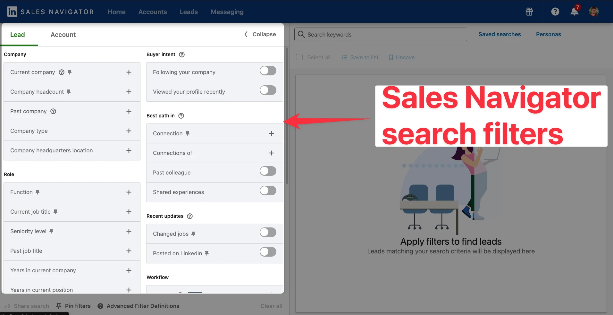The image size is (613, 315).
Task: Open Saved searches
Action: [x=500, y=34]
